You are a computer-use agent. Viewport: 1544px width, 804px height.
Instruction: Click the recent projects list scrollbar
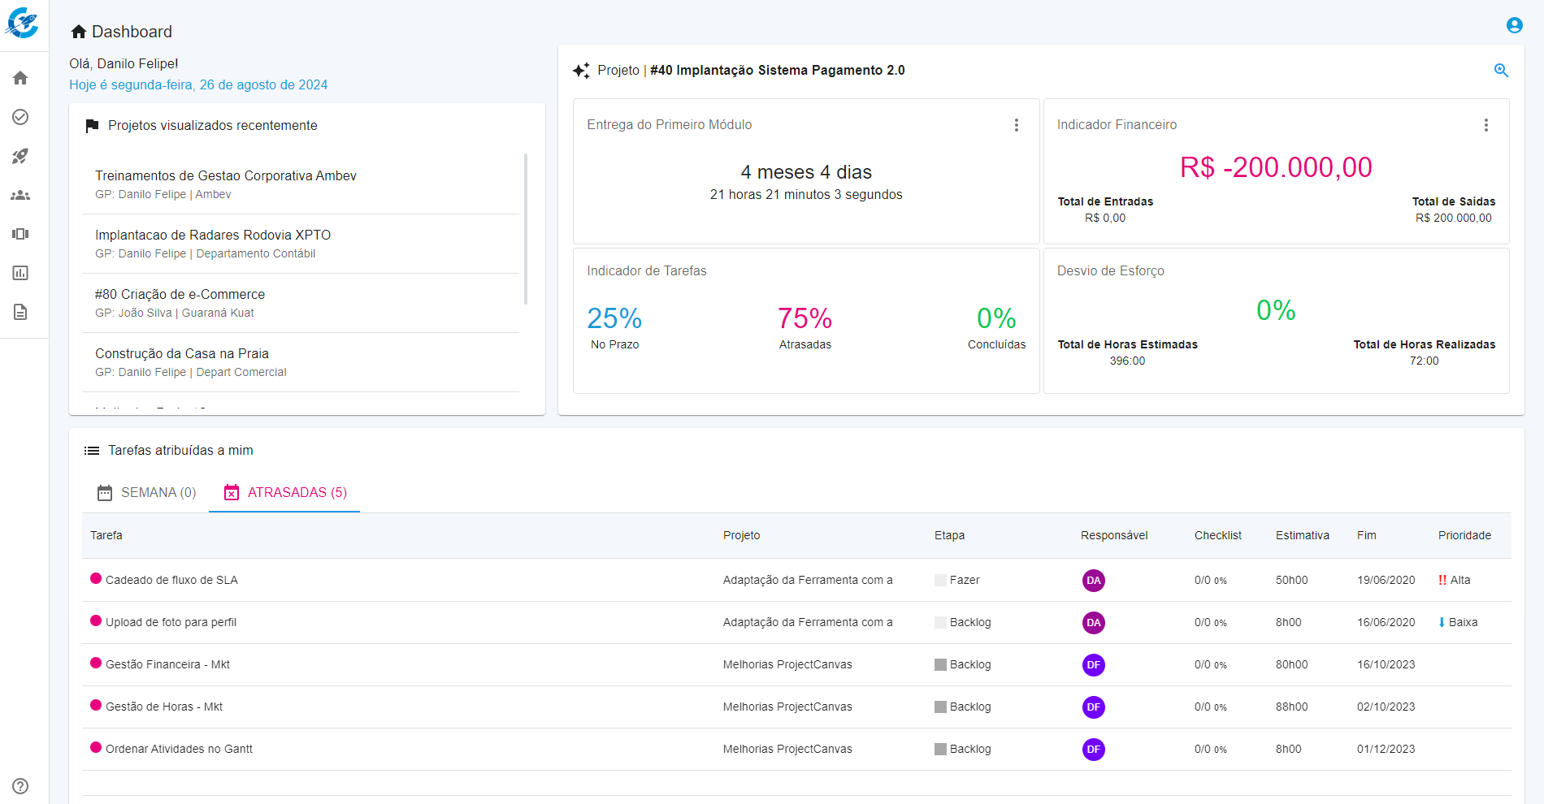pos(526,229)
